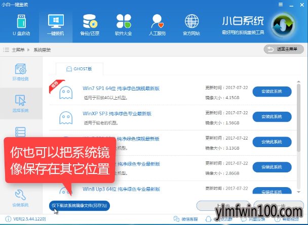This screenshot has height=225, width=308.
Task: Install the WinXP SP3 system
Action: [272, 117]
